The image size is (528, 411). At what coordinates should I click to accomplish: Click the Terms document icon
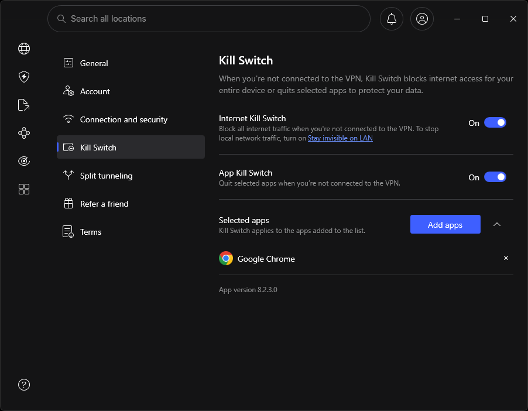coord(68,231)
